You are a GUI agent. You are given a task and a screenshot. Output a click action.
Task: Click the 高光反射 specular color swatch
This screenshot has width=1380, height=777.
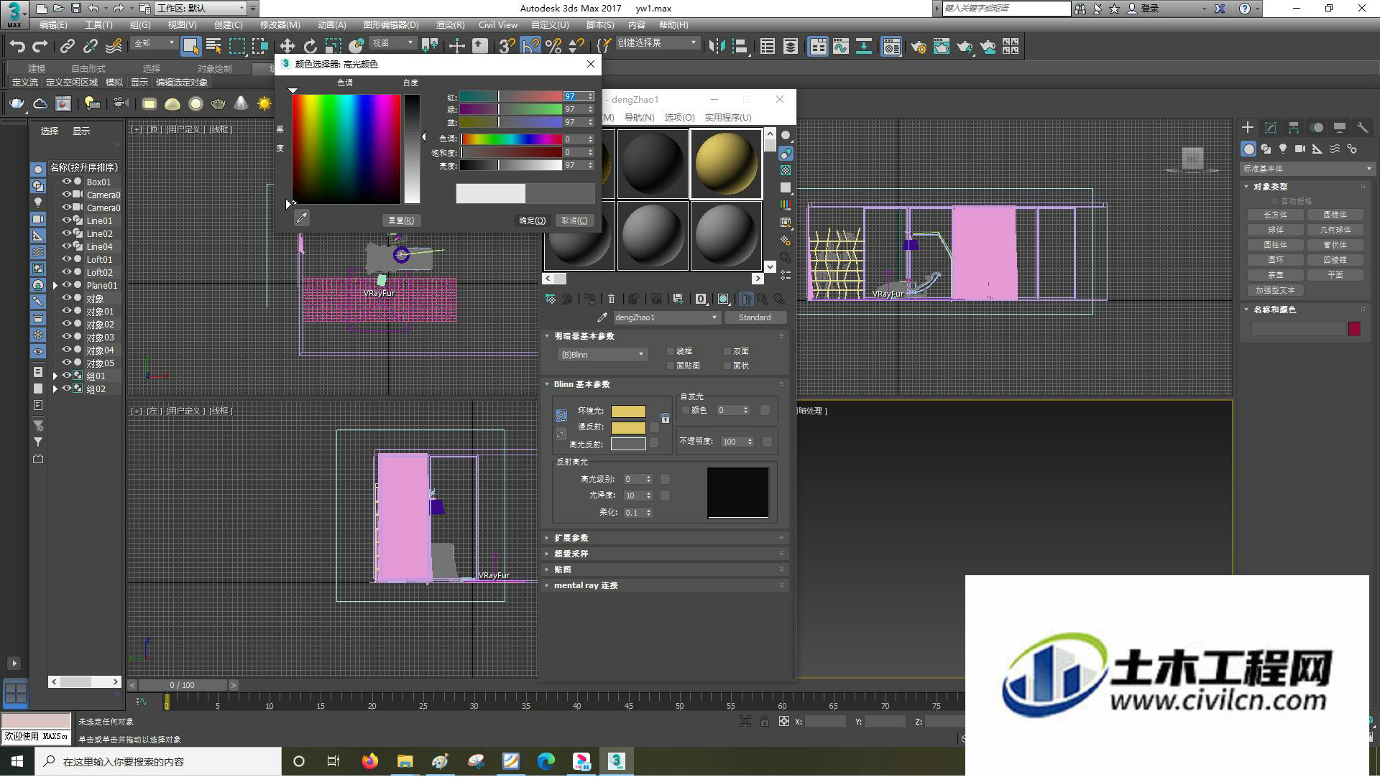[628, 444]
